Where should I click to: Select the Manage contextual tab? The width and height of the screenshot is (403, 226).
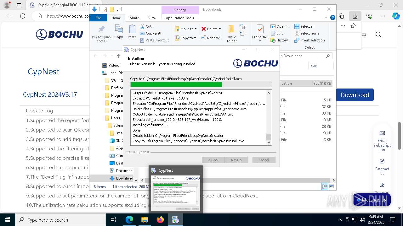point(180,10)
